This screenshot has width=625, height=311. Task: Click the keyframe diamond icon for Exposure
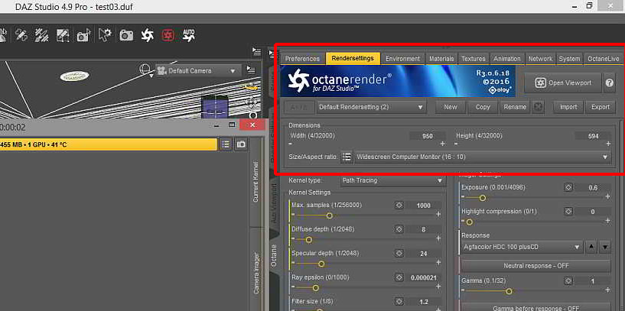(568, 187)
